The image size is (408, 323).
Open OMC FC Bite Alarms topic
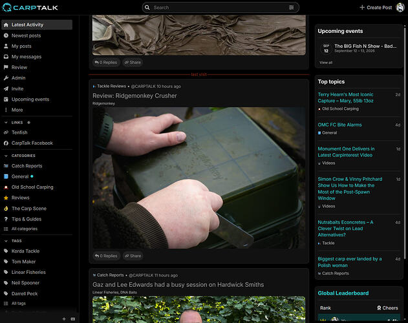[x=339, y=125]
